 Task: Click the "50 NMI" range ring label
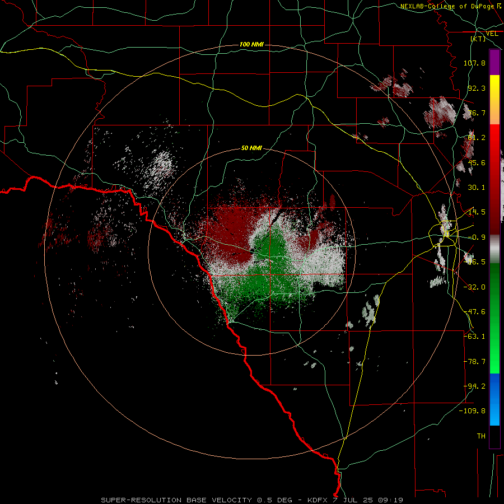tap(251, 148)
